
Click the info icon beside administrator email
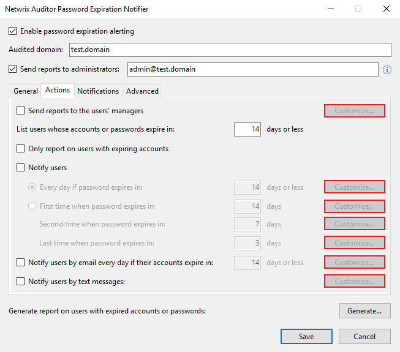pos(387,70)
